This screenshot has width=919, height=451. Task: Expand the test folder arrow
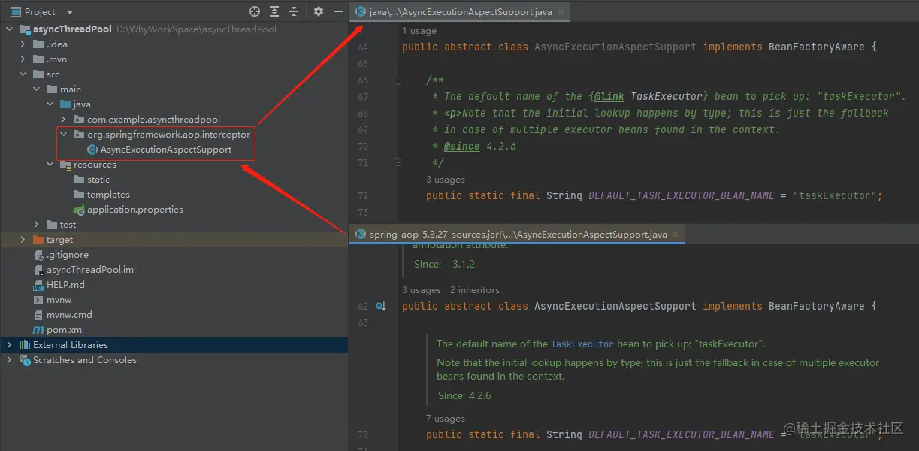[37, 225]
